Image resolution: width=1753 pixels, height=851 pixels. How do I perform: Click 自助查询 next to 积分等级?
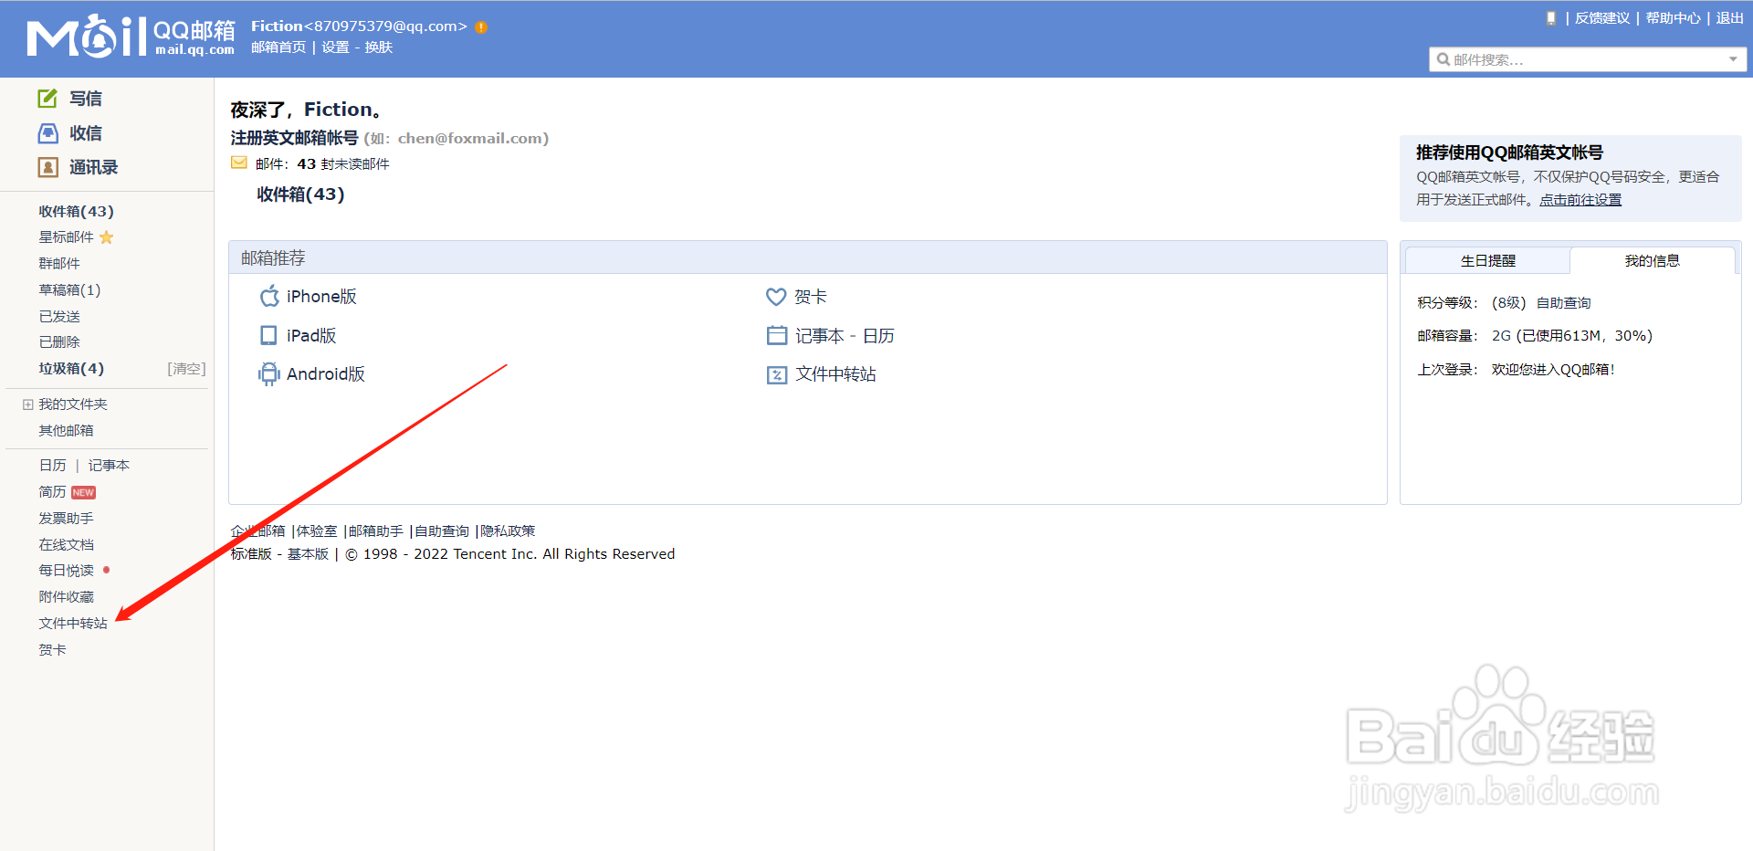pyautogui.click(x=1564, y=303)
